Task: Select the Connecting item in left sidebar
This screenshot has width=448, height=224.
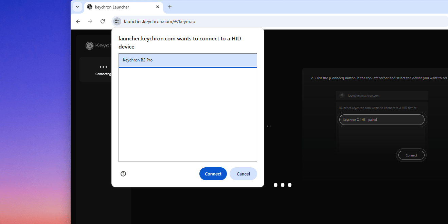Action: click(x=103, y=70)
